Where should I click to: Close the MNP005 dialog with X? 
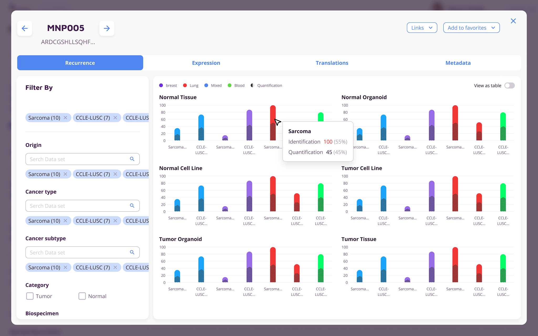pyautogui.click(x=513, y=21)
